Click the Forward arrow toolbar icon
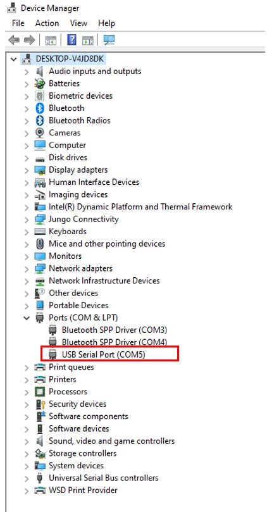The image size is (267, 512). 30,40
